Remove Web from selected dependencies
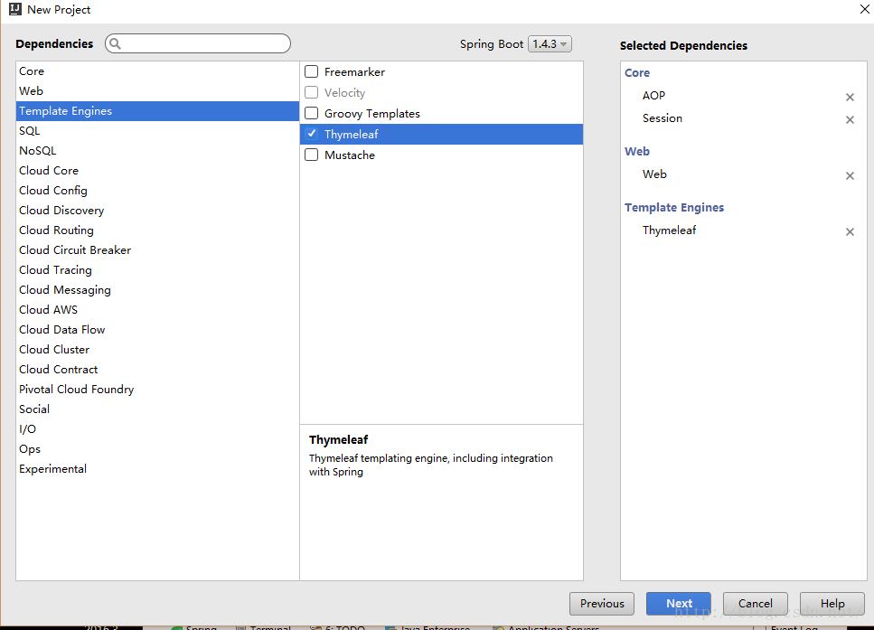Image resolution: width=874 pixels, height=630 pixels. pos(850,175)
